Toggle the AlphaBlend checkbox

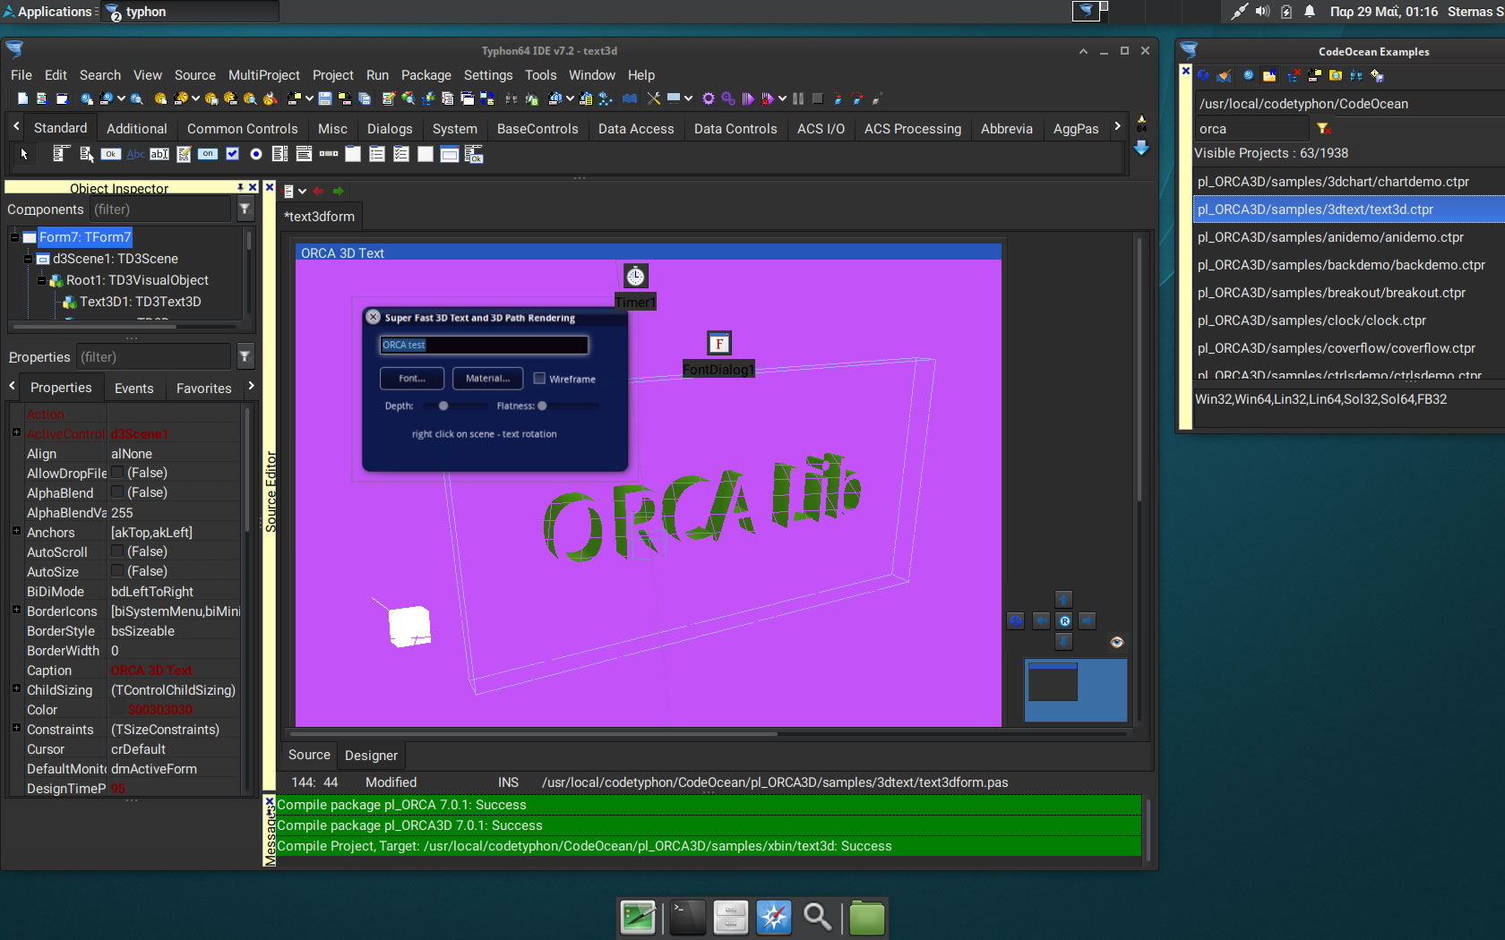(x=117, y=492)
